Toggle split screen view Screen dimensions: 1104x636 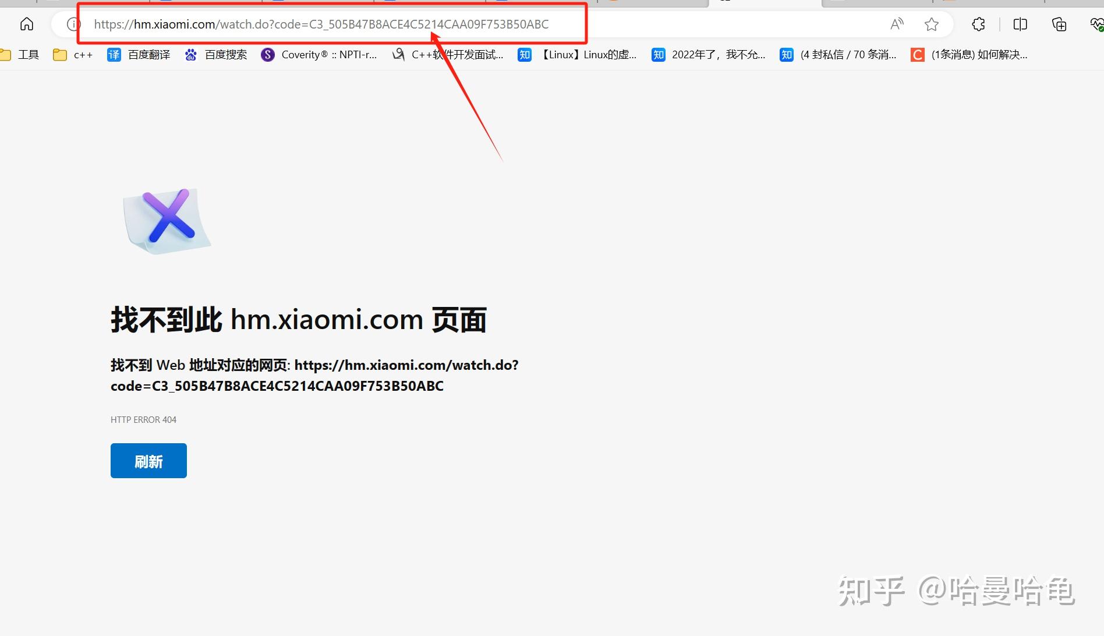[1020, 24]
